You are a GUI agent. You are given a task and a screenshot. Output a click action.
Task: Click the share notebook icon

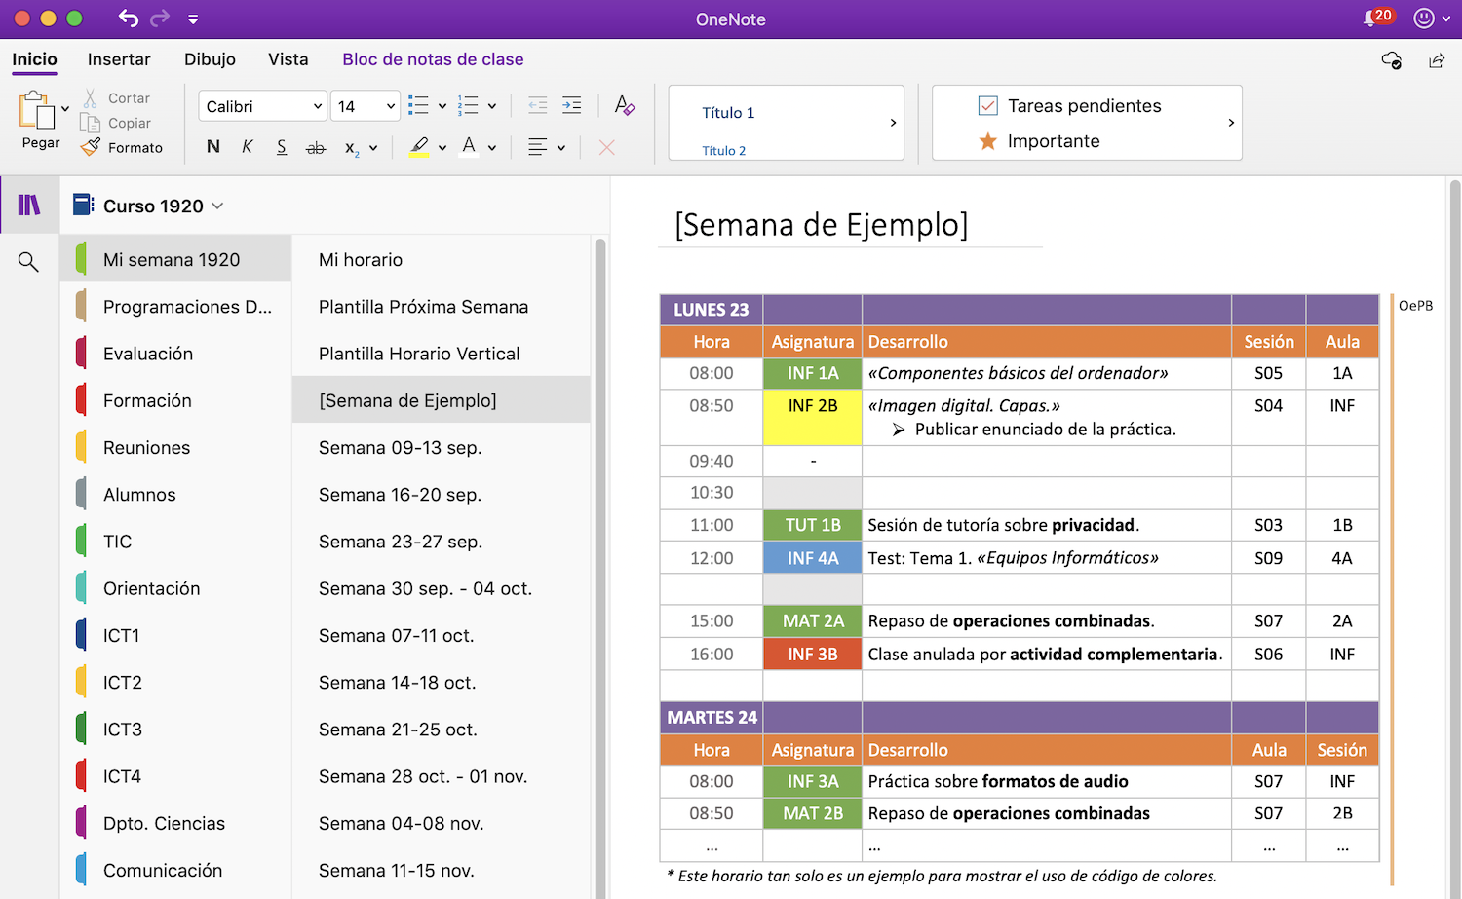1437,60
